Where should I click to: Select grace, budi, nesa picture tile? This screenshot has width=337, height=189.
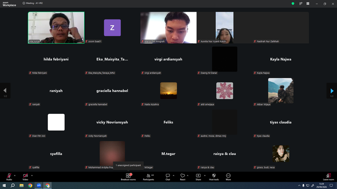[x=281, y=154]
